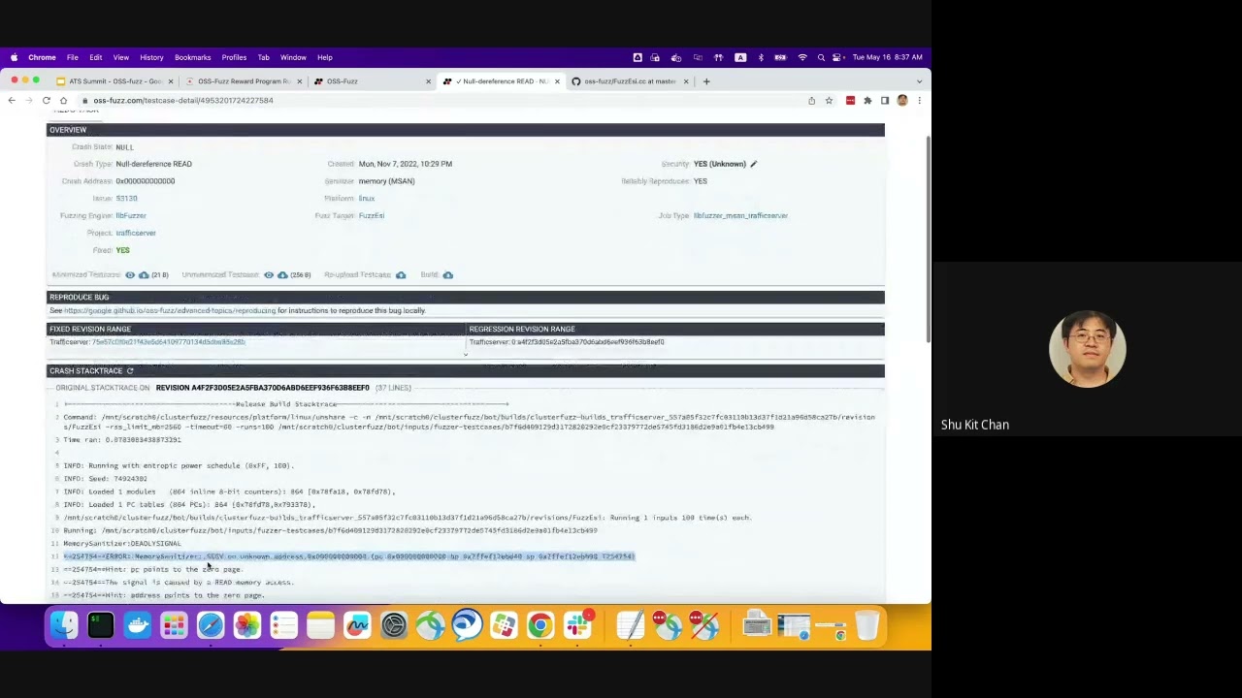Bookmark this page with star icon

(x=829, y=101)
